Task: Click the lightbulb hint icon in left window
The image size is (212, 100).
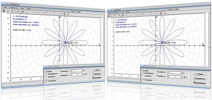Action: pyautogui.click(x=68, y=14)
